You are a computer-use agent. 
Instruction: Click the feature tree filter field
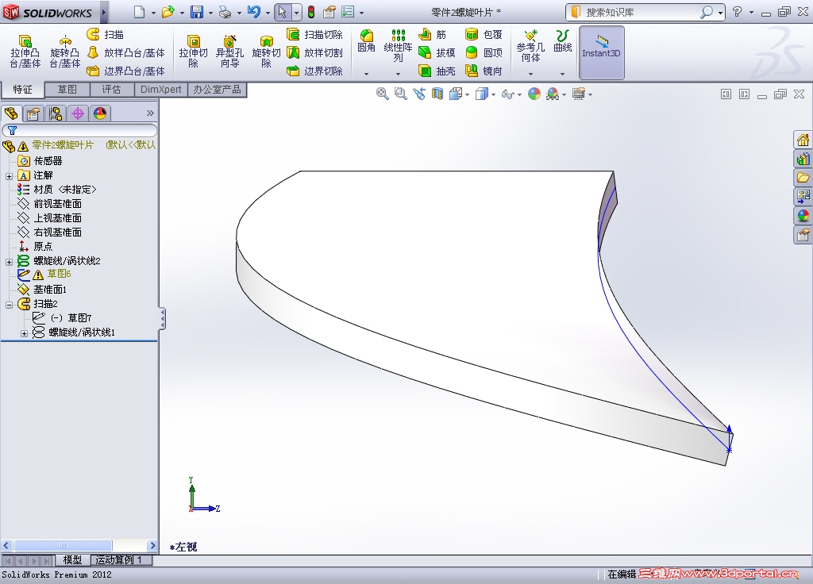click(x=79, y=130)
